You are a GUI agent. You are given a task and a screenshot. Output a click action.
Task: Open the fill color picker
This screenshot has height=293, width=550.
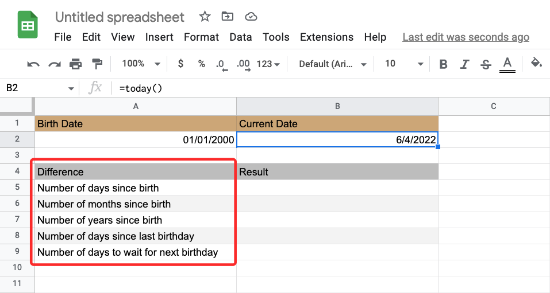click(x=536, y=64)
